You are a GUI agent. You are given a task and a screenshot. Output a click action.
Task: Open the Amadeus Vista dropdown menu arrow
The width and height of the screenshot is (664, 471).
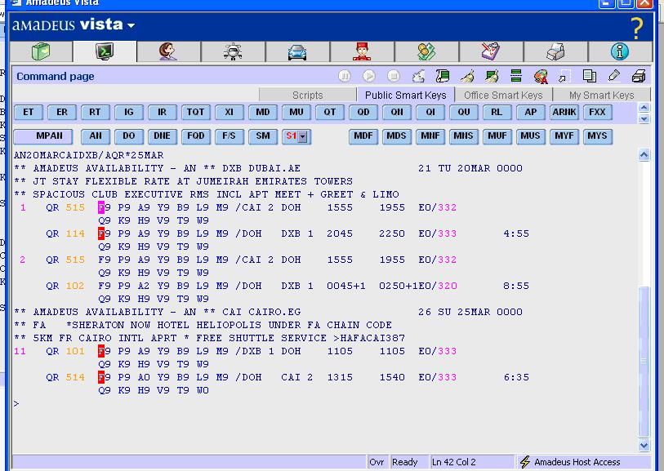click(x=131, y=25)
